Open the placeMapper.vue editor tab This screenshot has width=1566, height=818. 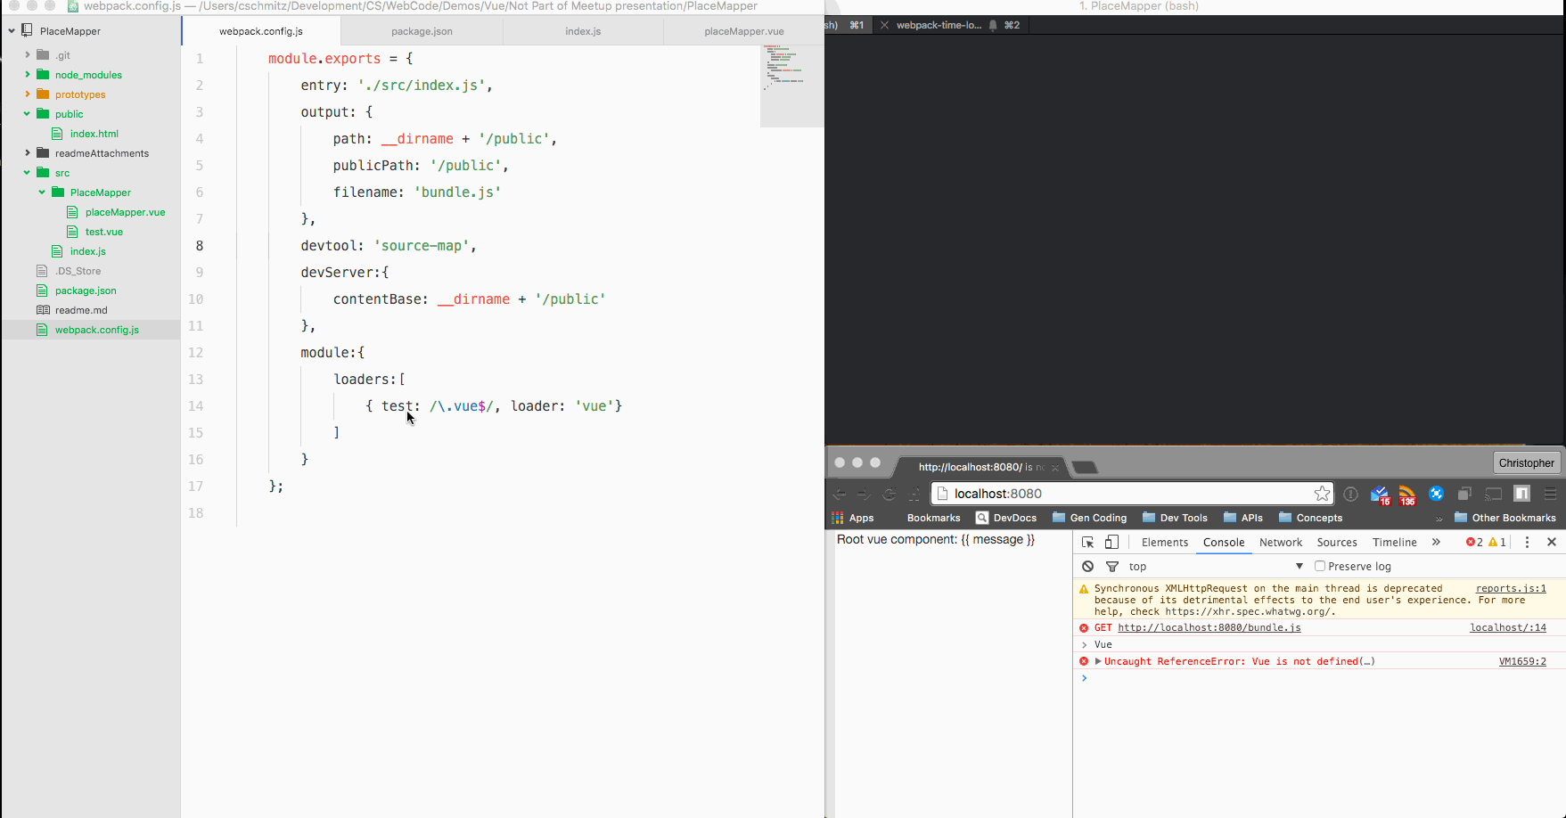pyautogui.click(x=744, y=31)
